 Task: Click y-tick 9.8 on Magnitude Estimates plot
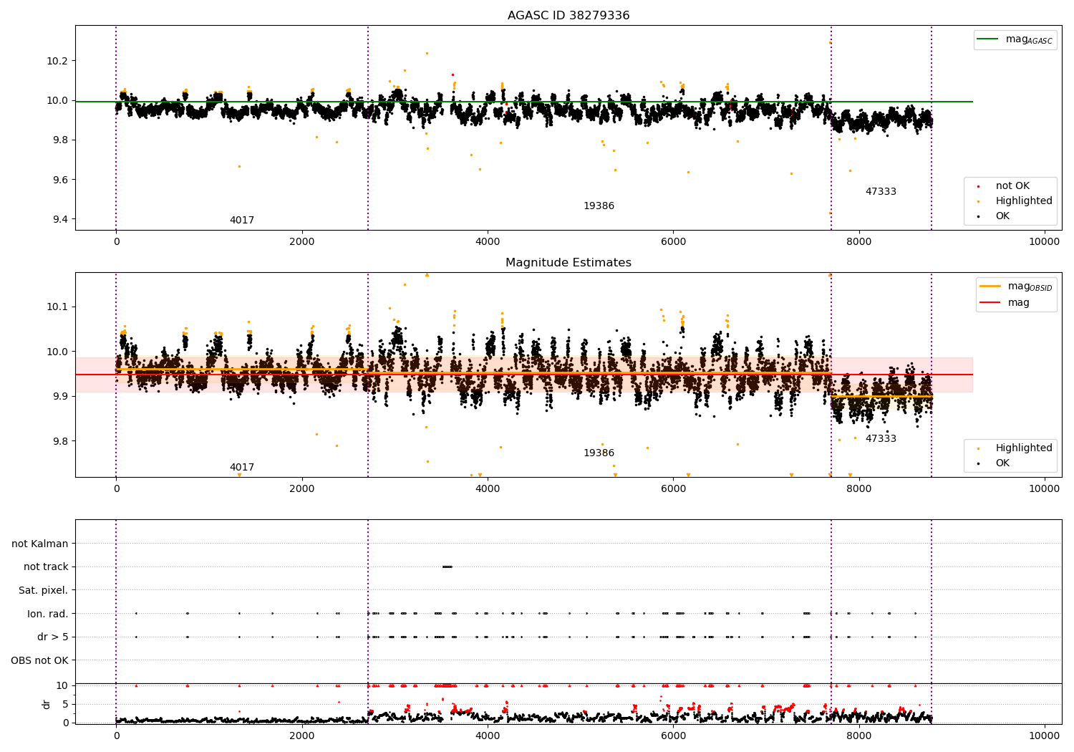point(61,441)
